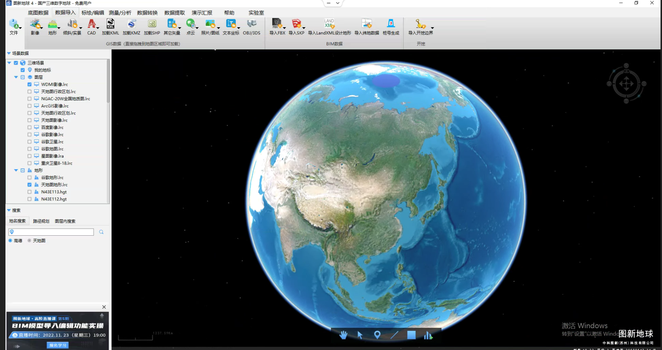Enable the ArcGIS影像.lrc layer

click(x=29, y=106)
